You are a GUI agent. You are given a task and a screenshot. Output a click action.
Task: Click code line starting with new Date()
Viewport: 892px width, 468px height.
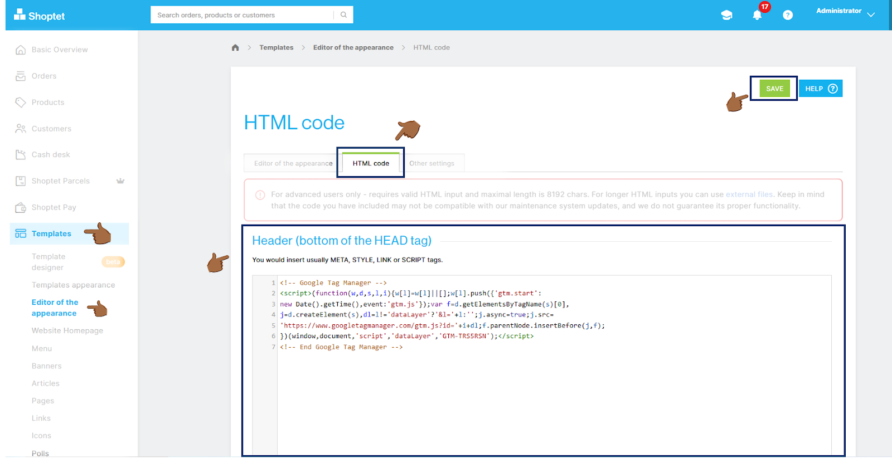424,304
